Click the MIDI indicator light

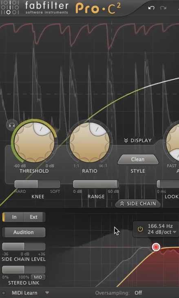3,293
